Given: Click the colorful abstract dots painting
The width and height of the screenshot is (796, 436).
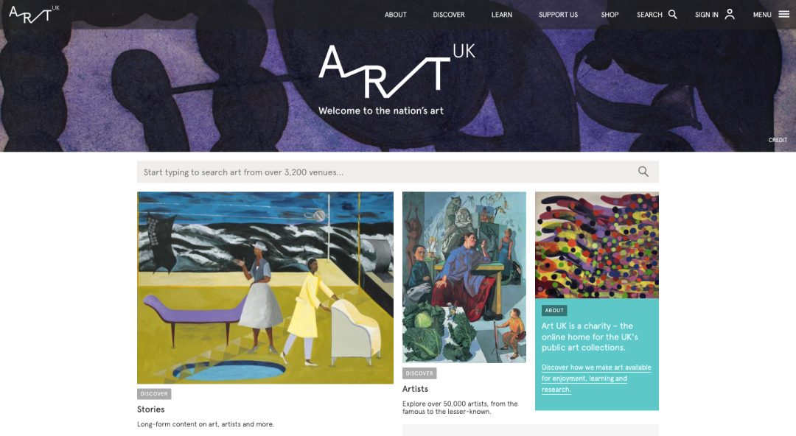Looking at the screenshot, I should click(x=596, y=245).
